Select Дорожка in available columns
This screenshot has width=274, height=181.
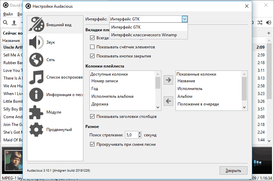[x=122, y=104]
